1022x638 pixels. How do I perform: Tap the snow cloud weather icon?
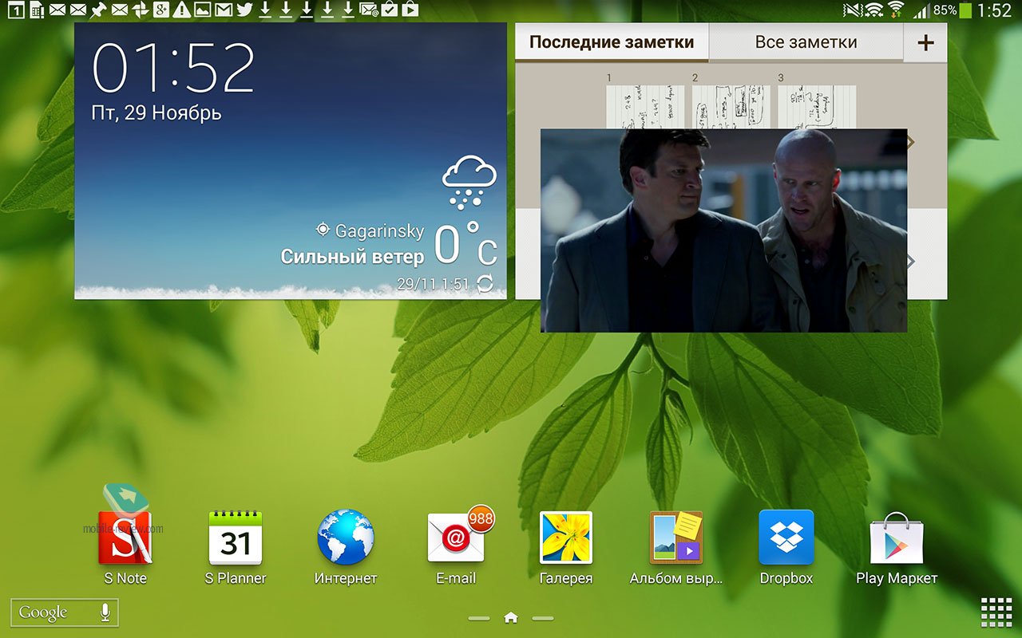click(469, 182)
